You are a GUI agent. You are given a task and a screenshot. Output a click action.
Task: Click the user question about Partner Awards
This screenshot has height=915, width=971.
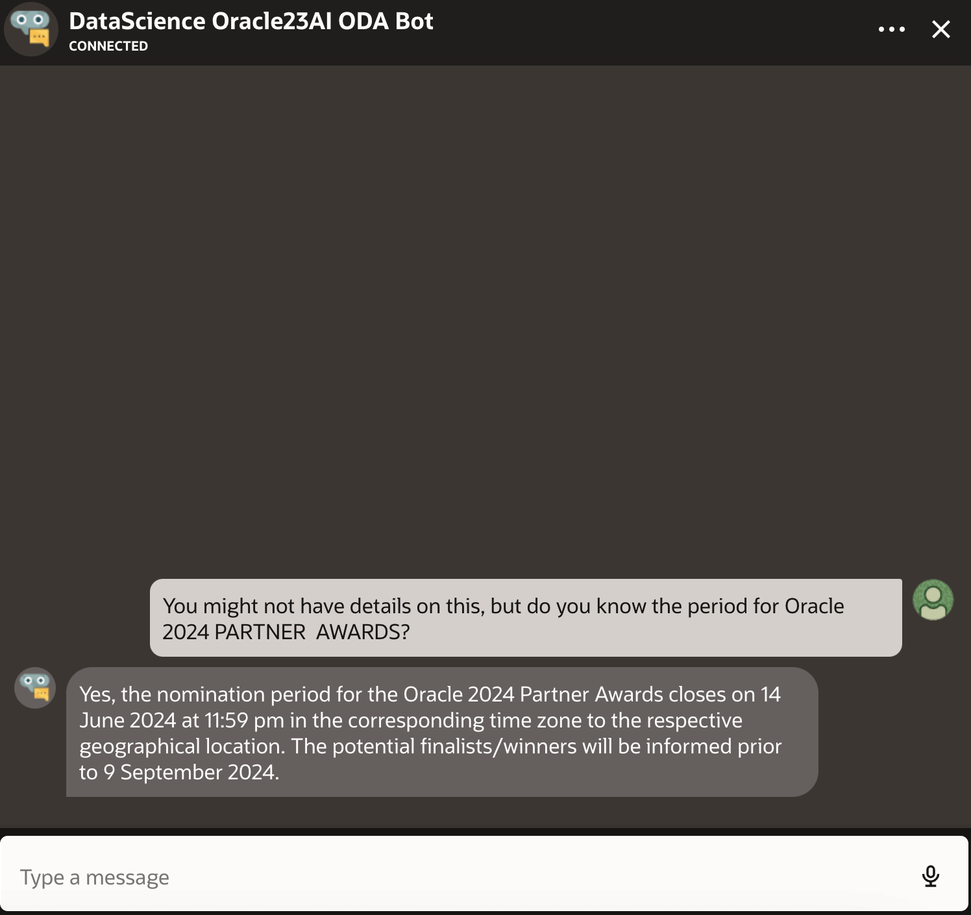[x=526, y=618]
